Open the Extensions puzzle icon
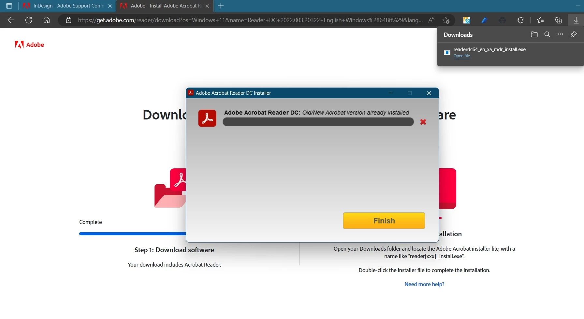 coord(520,20)
